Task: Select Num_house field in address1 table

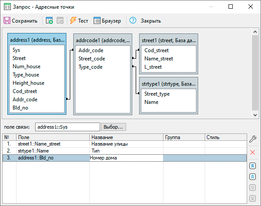Action: point(27,66)
